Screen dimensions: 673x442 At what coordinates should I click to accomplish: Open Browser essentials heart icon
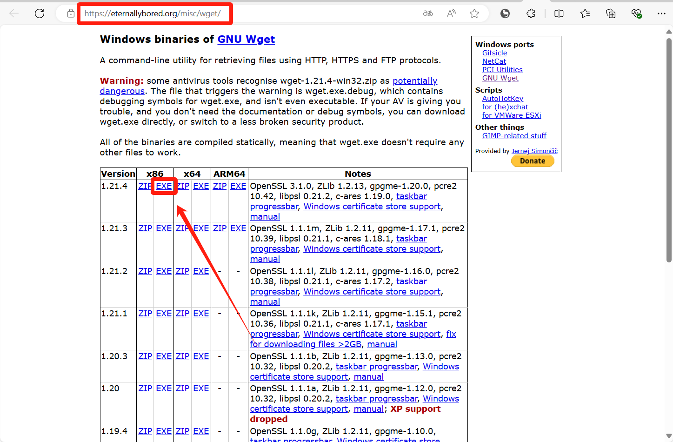(636, 13)
